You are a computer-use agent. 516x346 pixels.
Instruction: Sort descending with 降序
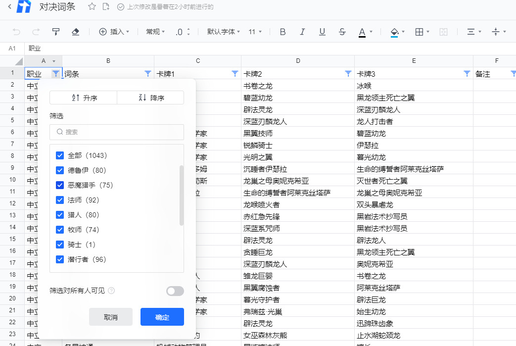pyautogui.click(x=150, y=98)
